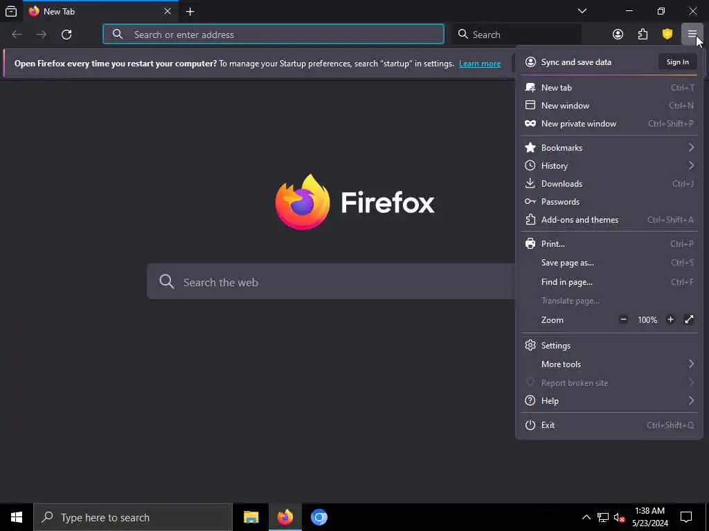The image size is (709, 531).
Task: Click the Learn more link
Action: coord(480,64)
